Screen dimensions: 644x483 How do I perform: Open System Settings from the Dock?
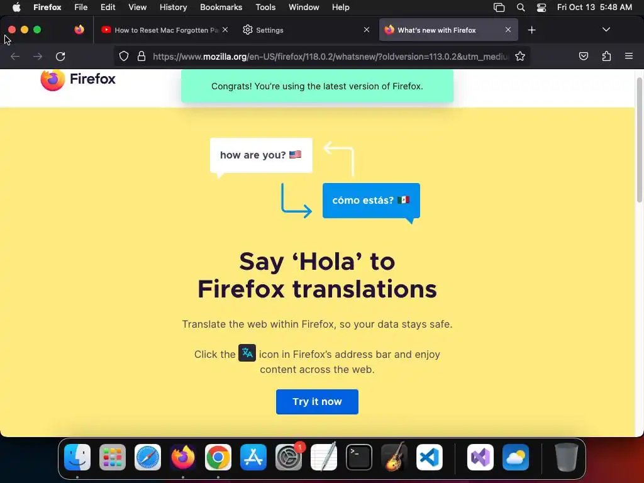[x=289, y=457]
